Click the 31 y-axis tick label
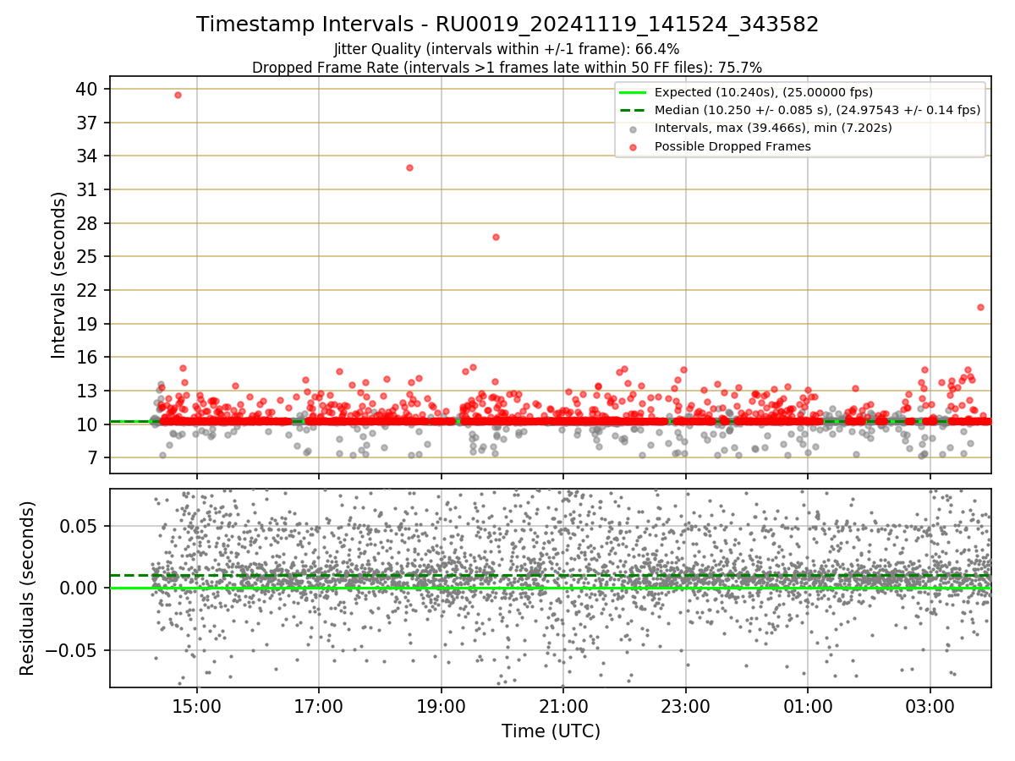 click(x=89, y=189)
